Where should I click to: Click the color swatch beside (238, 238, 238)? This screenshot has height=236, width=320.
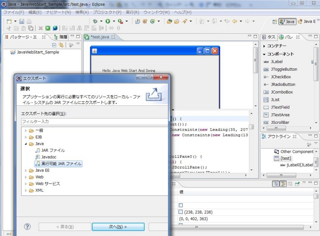pyautogui.click(x=181, y=212)
